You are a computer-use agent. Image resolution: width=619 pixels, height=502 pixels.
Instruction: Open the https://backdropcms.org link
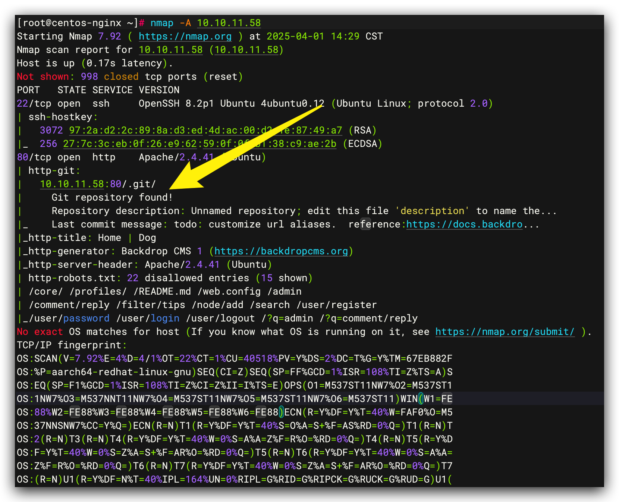pyautogui.click(x=281, y=251)
